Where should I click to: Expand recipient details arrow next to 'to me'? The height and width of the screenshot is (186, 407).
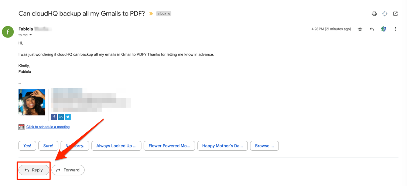coord(31,35)
